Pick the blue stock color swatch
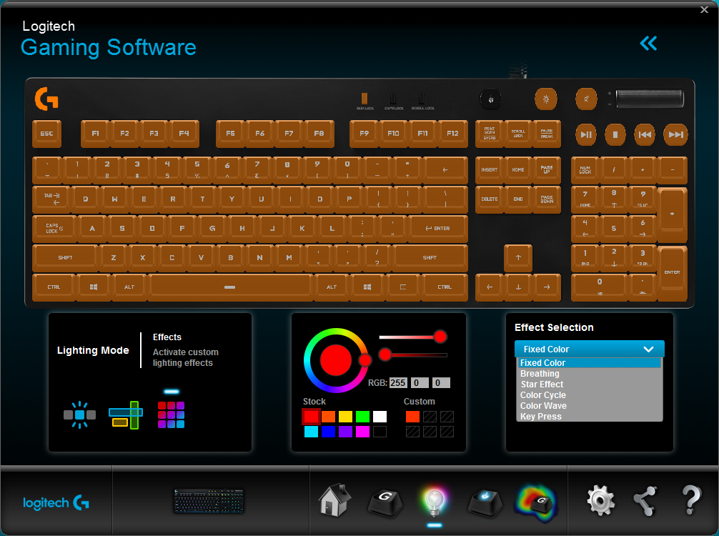The height and width of the screenshot is (536, 719). point(328,432)
